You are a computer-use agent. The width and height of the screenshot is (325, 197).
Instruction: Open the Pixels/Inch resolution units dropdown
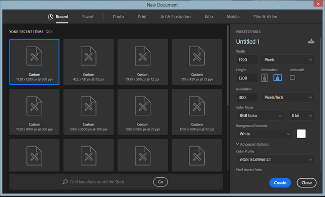[288, 97]
